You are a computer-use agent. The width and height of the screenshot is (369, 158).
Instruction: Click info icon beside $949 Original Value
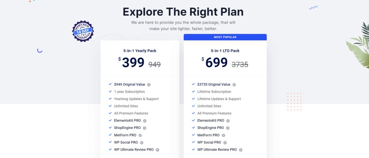[149, 85]
